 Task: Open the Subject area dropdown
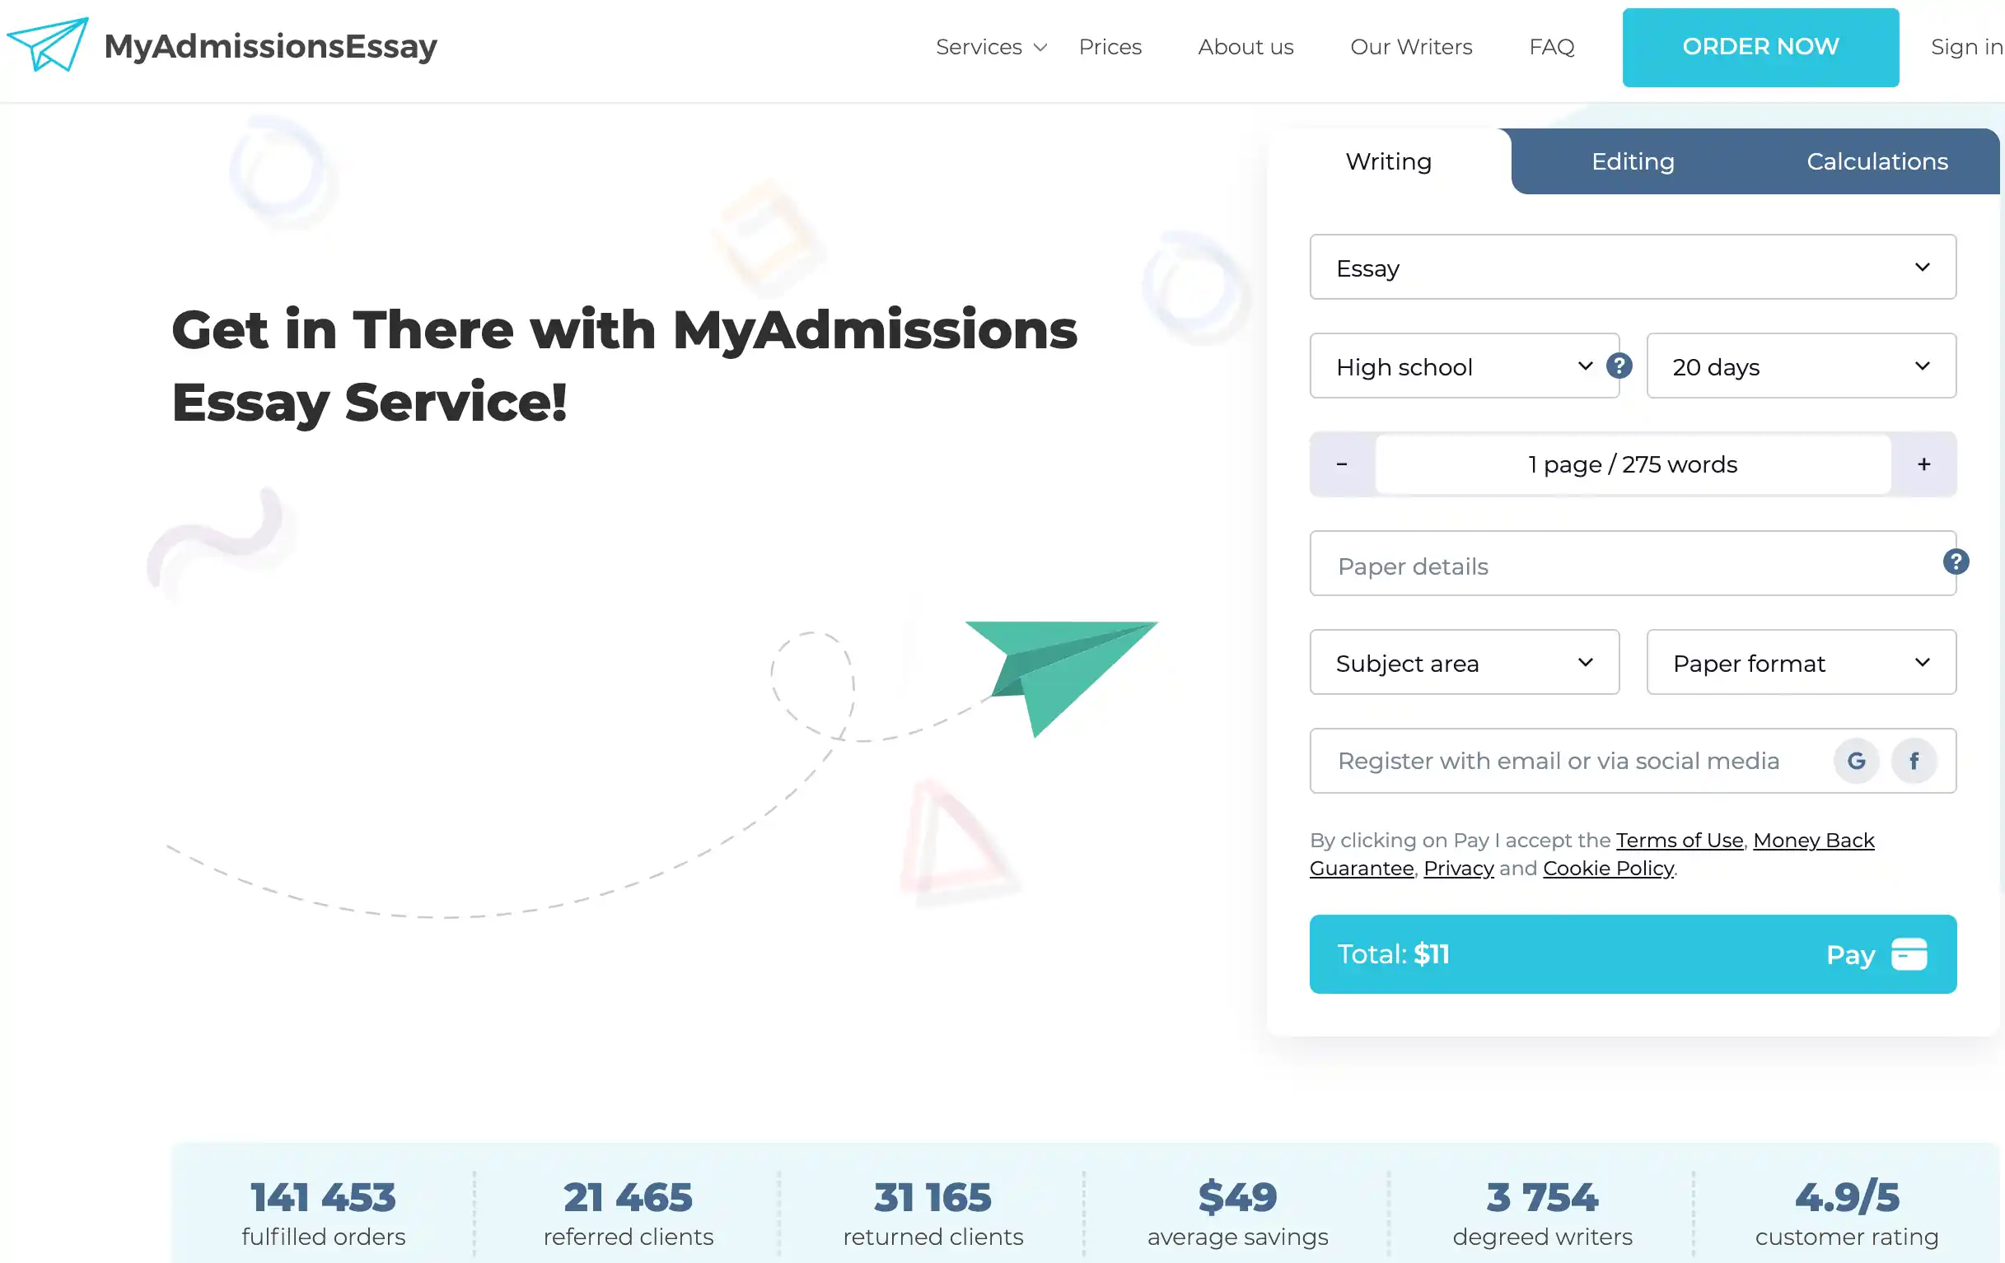coord(1465,662)
